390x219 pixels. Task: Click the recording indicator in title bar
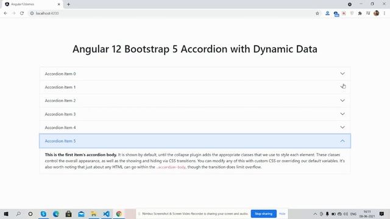[x=350, y=4]
